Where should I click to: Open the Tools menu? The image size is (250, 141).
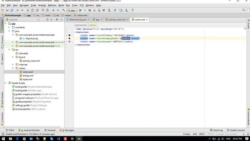point(75,5)
